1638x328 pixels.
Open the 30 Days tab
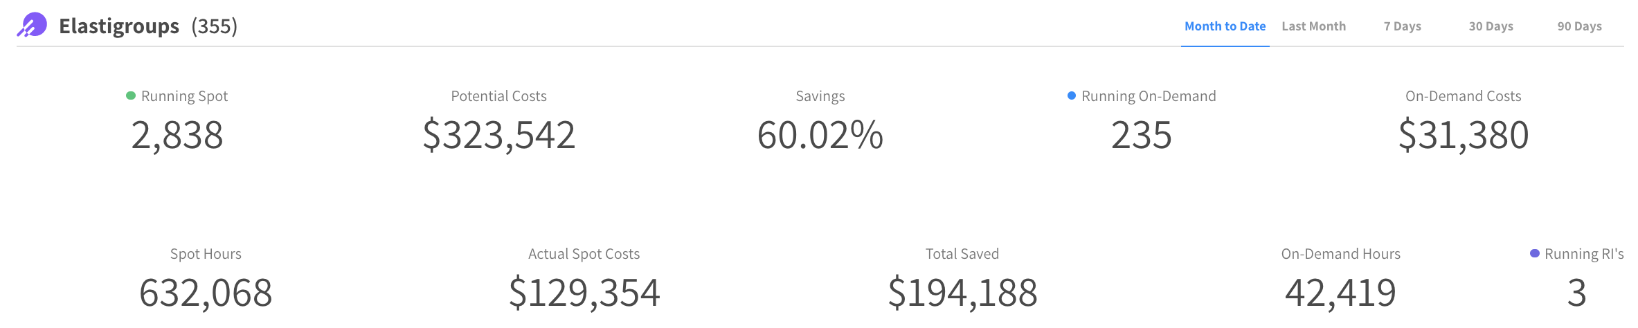click(1491, 26)
